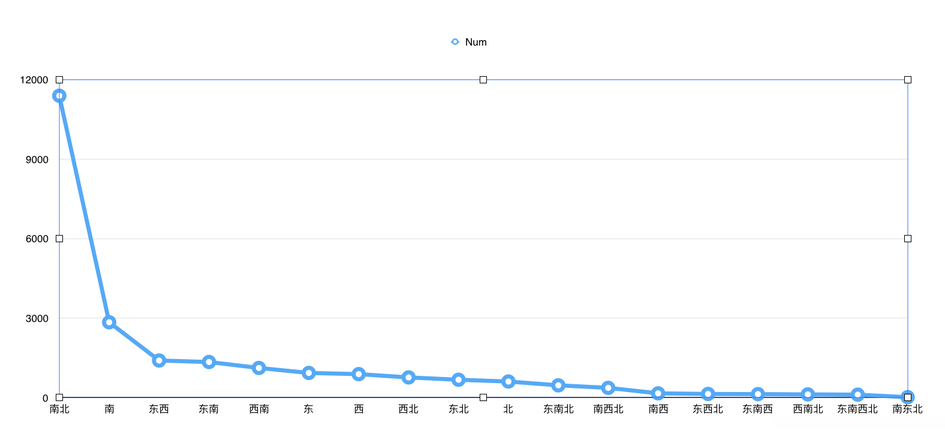Image resolution: width=945 pixels, height=434 pixels.
Task: Click the 南西北 data point marker
Action: pos(608,388)
